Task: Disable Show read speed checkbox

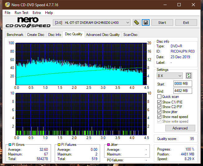Action: [159, 116]
